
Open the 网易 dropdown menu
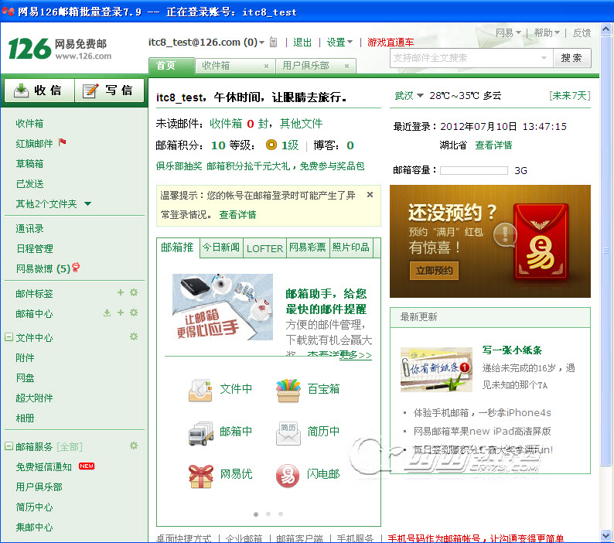pos(508,33)
